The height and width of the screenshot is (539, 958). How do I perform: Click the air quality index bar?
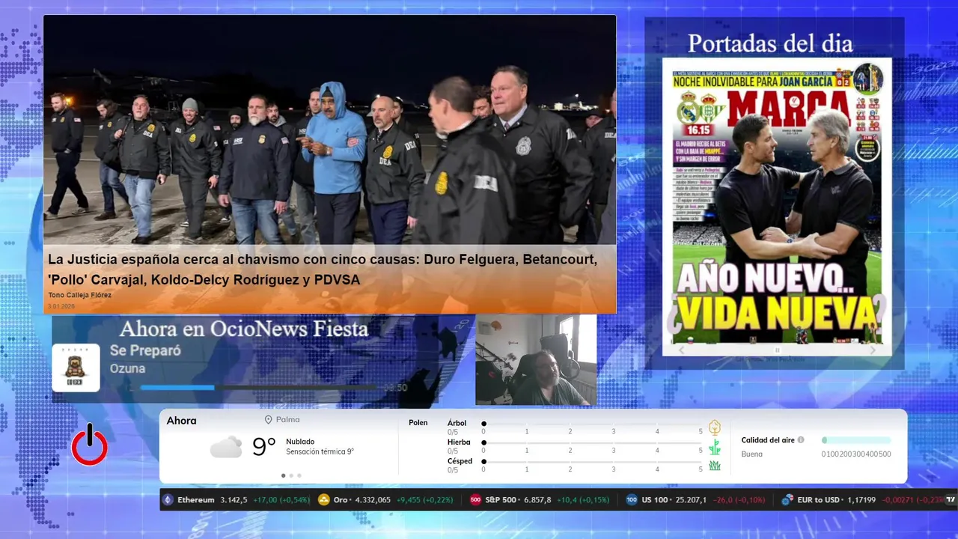[x=856, y=440]
